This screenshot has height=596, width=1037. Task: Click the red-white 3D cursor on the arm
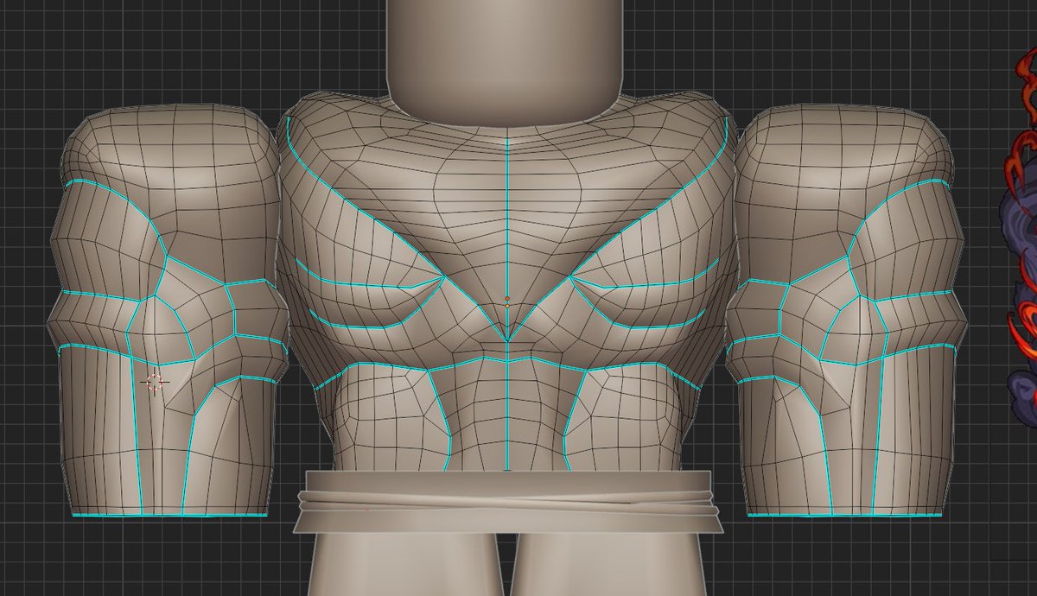pos(155,382)
